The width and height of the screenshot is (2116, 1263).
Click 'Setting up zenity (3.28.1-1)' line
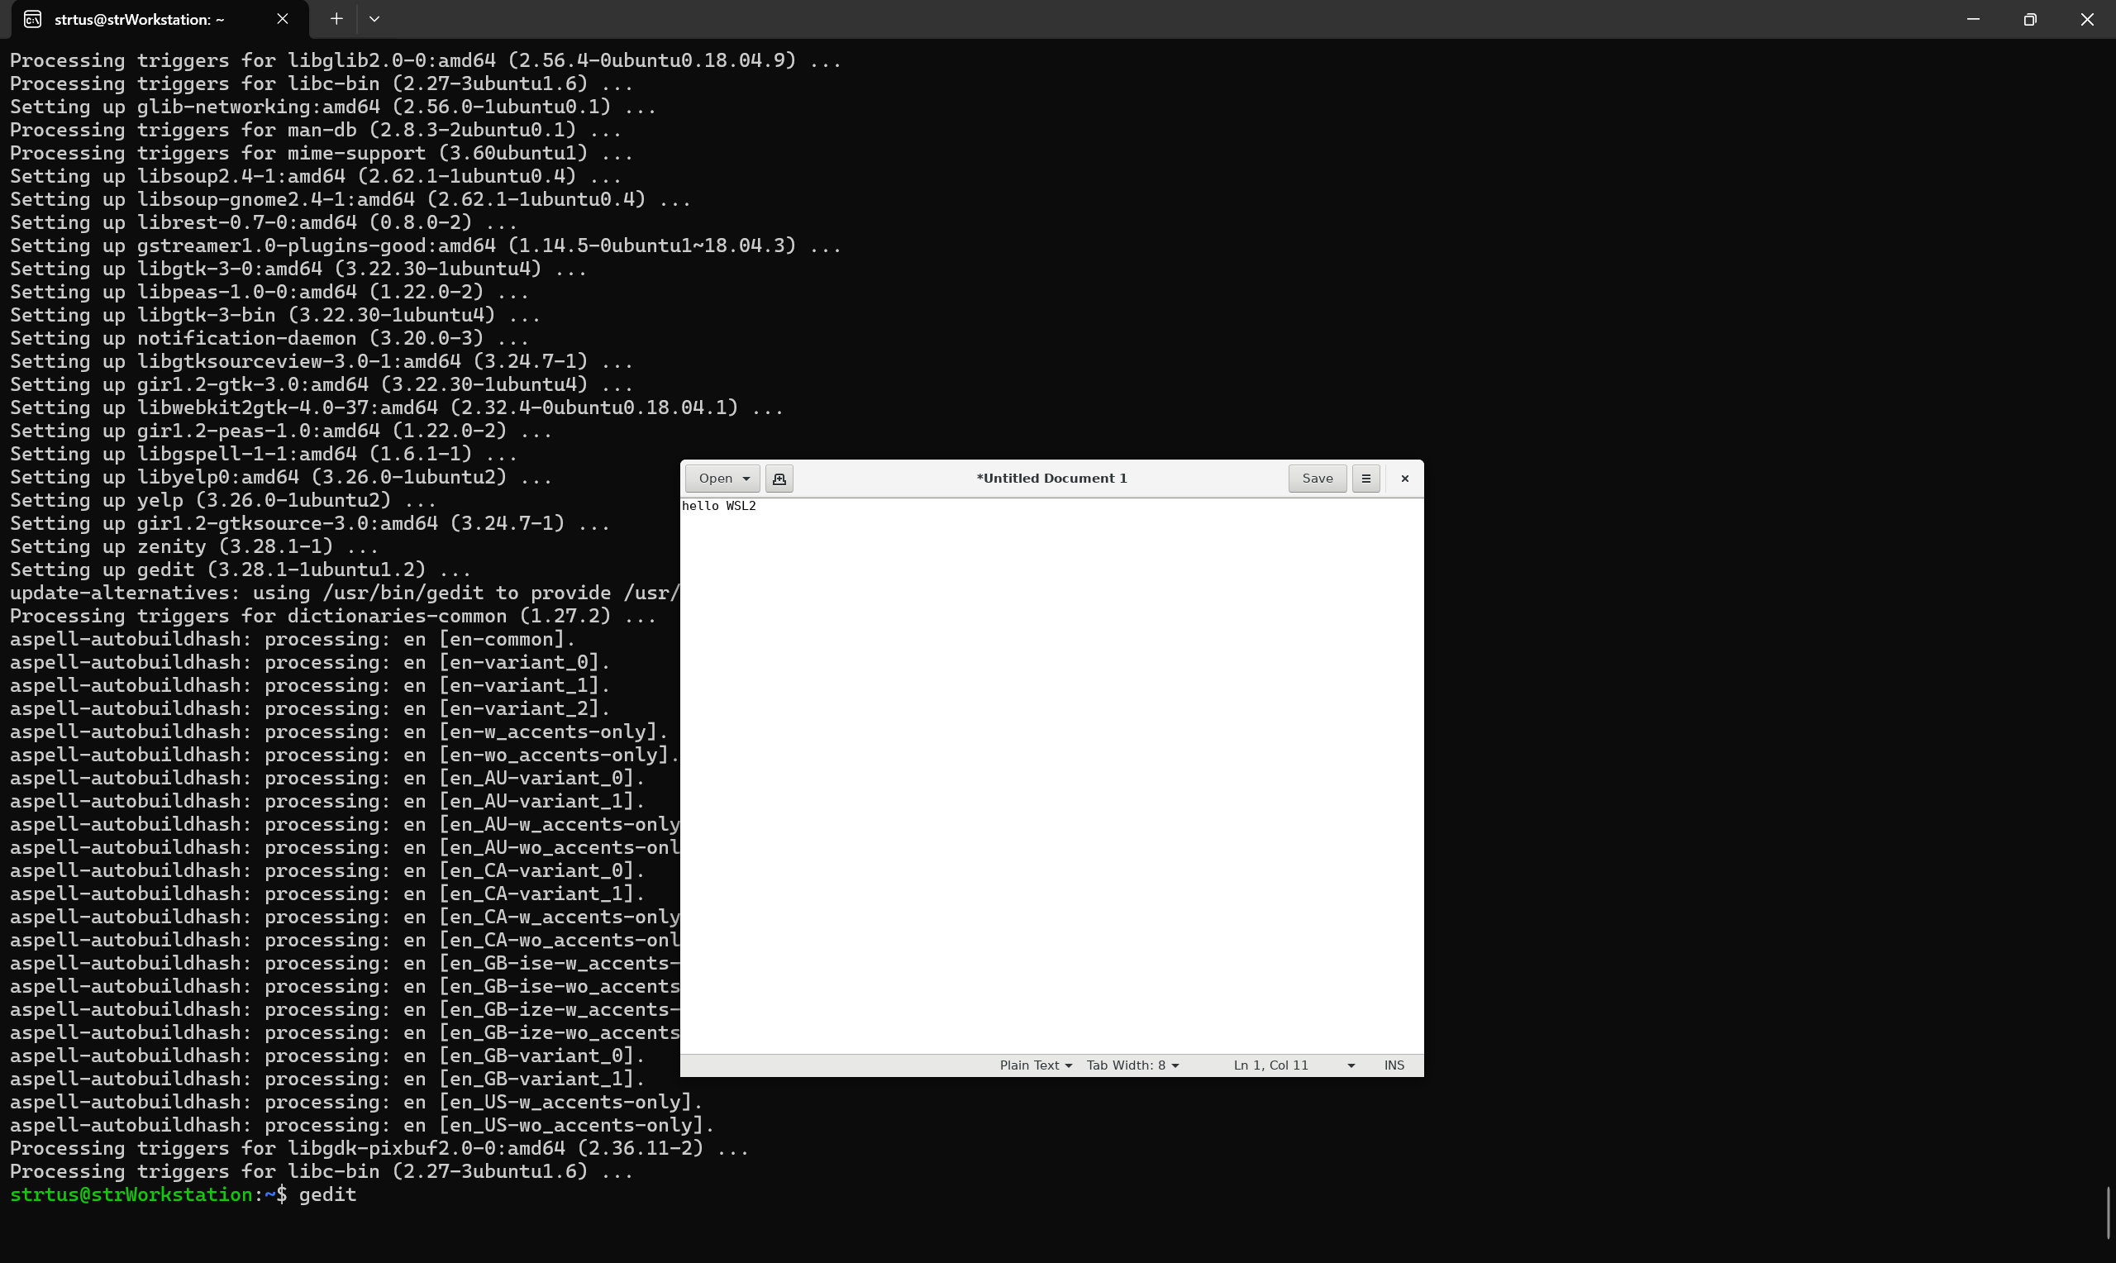click(194, 546)
